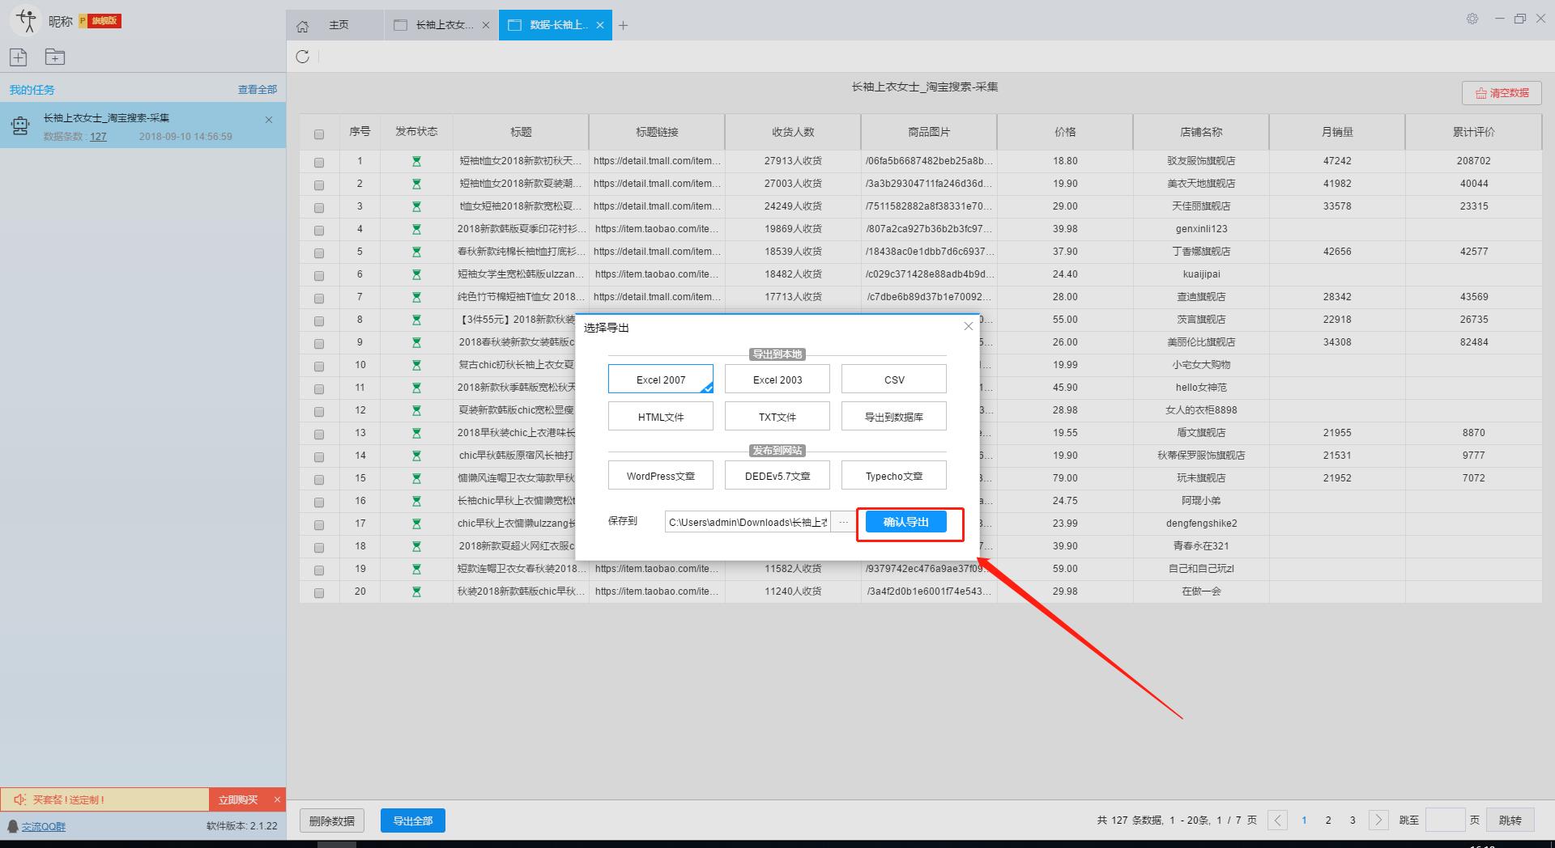Click the save path input field
Image resolution: width=1555 pixels, height=848 pixels.
[748, 522]
